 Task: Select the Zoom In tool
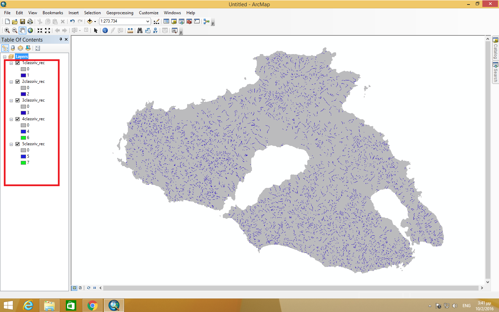pos(7,31)
